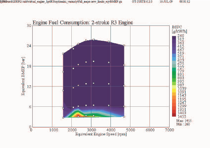Click the Equivalent Engine Speed axis label
This screenshot has width=210, height=148.
click(101, 134)
